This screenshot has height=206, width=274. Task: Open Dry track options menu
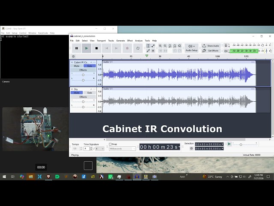click(94, 89)
